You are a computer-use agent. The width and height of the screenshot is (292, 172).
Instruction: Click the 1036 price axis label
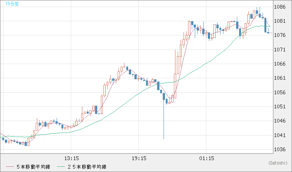pyautogui.click(x=280, y=149)
